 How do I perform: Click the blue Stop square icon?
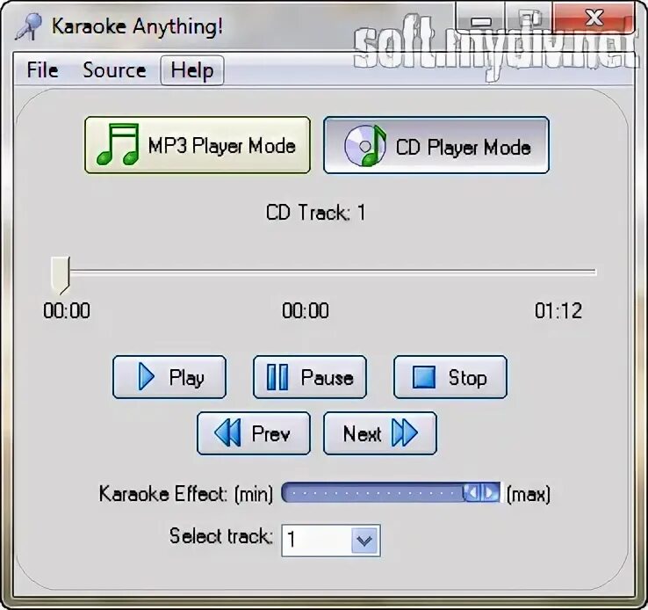(x=423, y=377)
